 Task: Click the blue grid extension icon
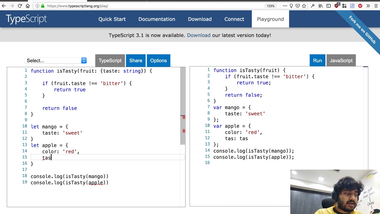pos(352,6)
